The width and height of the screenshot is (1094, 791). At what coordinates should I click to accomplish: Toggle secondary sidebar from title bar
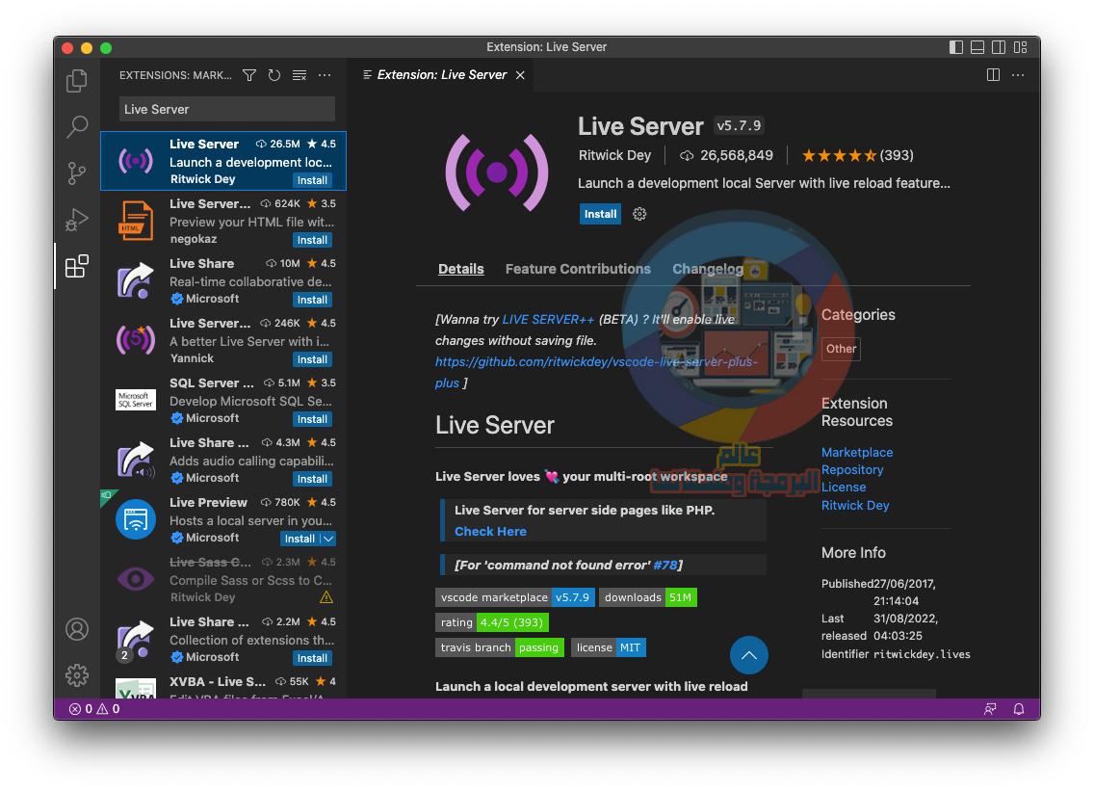pyautogui.click(x=999, y=47)
